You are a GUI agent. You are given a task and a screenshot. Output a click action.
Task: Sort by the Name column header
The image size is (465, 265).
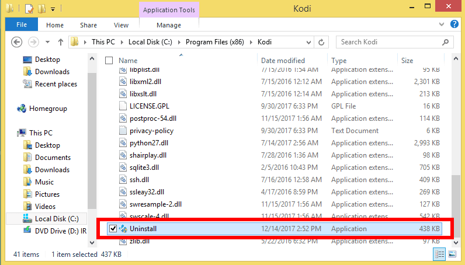click(x=128, y=61)
